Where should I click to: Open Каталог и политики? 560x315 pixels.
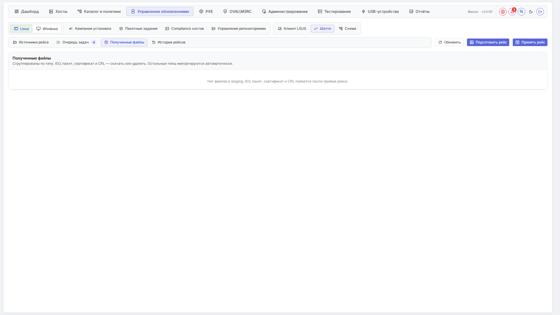pos(99,12)
